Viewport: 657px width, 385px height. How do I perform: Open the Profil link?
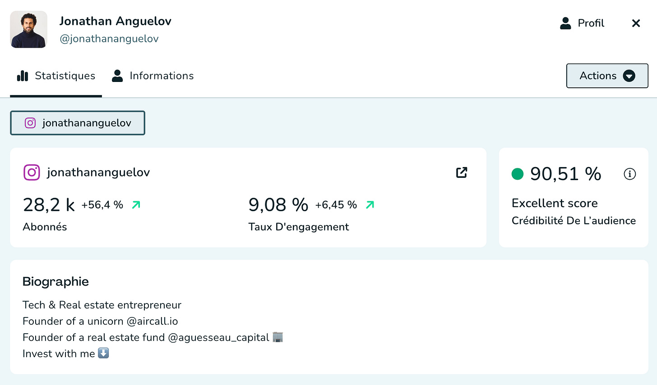click(x=582, y=23)
